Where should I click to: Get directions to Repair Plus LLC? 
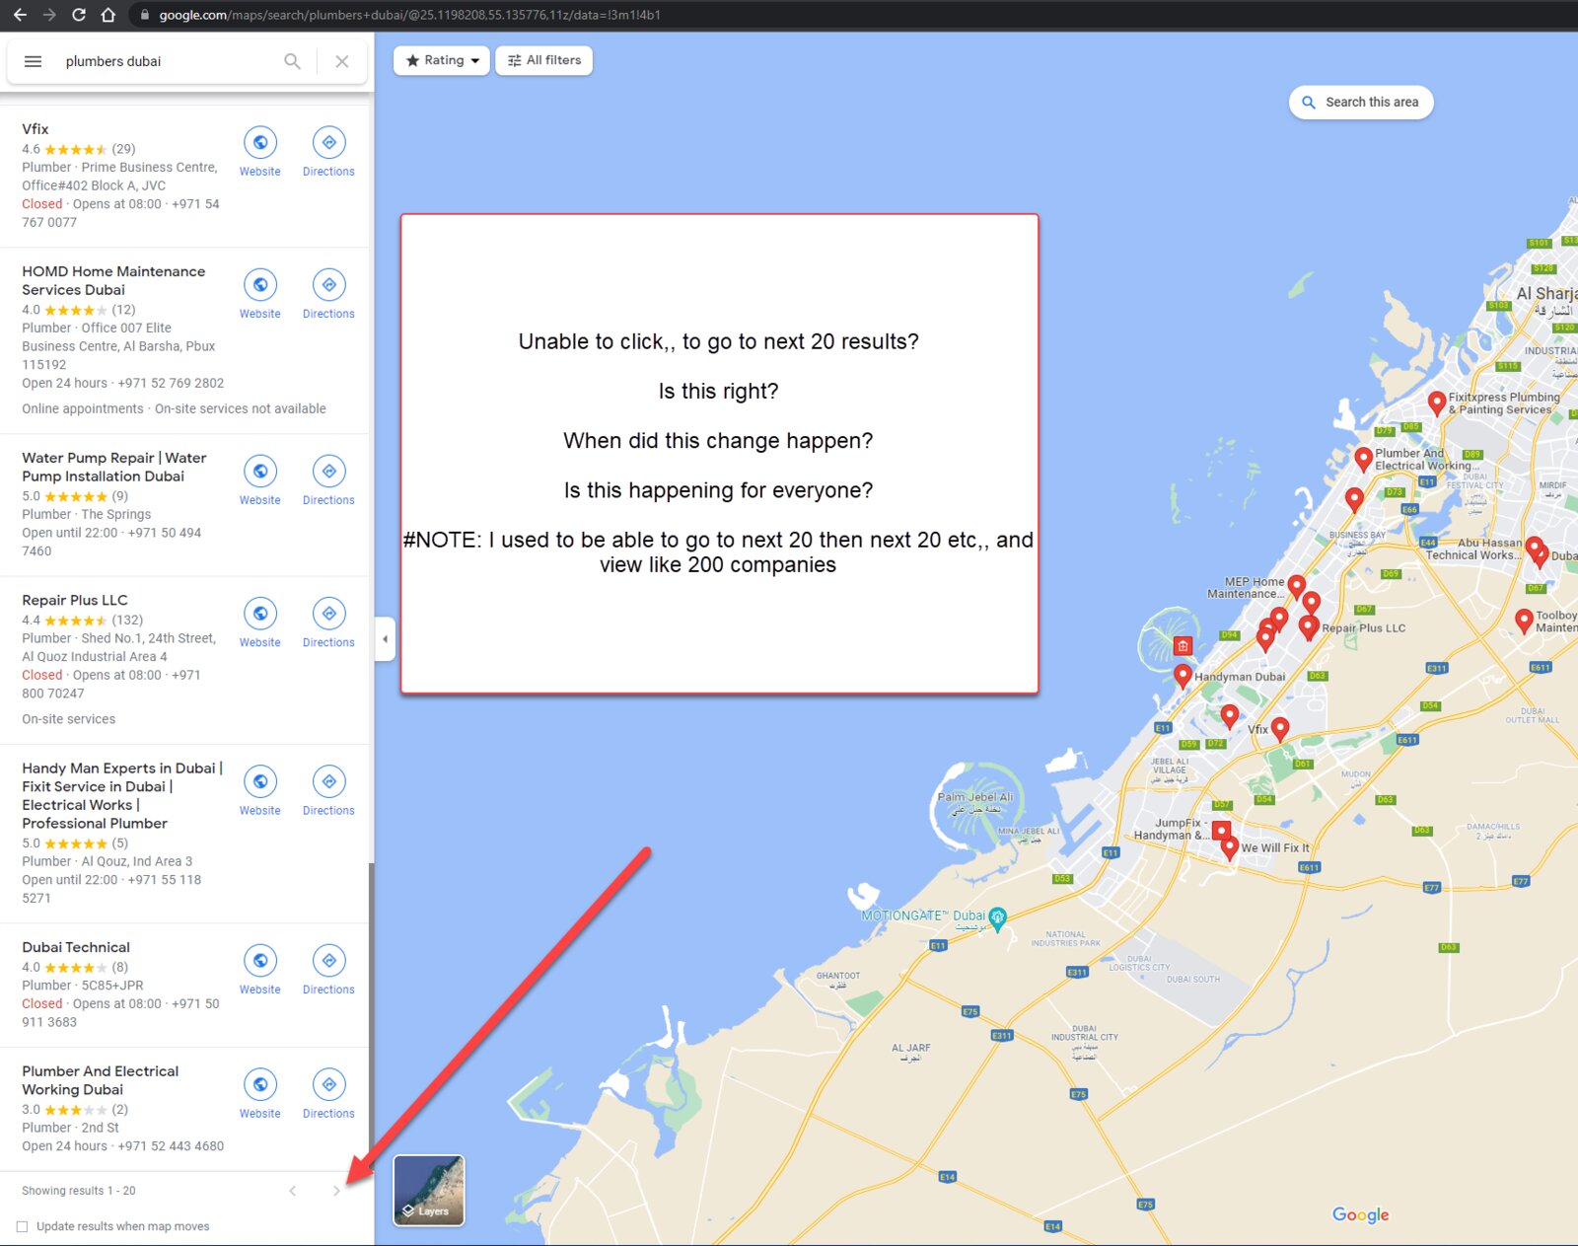(328, 613)
